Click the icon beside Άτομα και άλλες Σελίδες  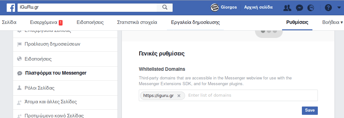19,102
